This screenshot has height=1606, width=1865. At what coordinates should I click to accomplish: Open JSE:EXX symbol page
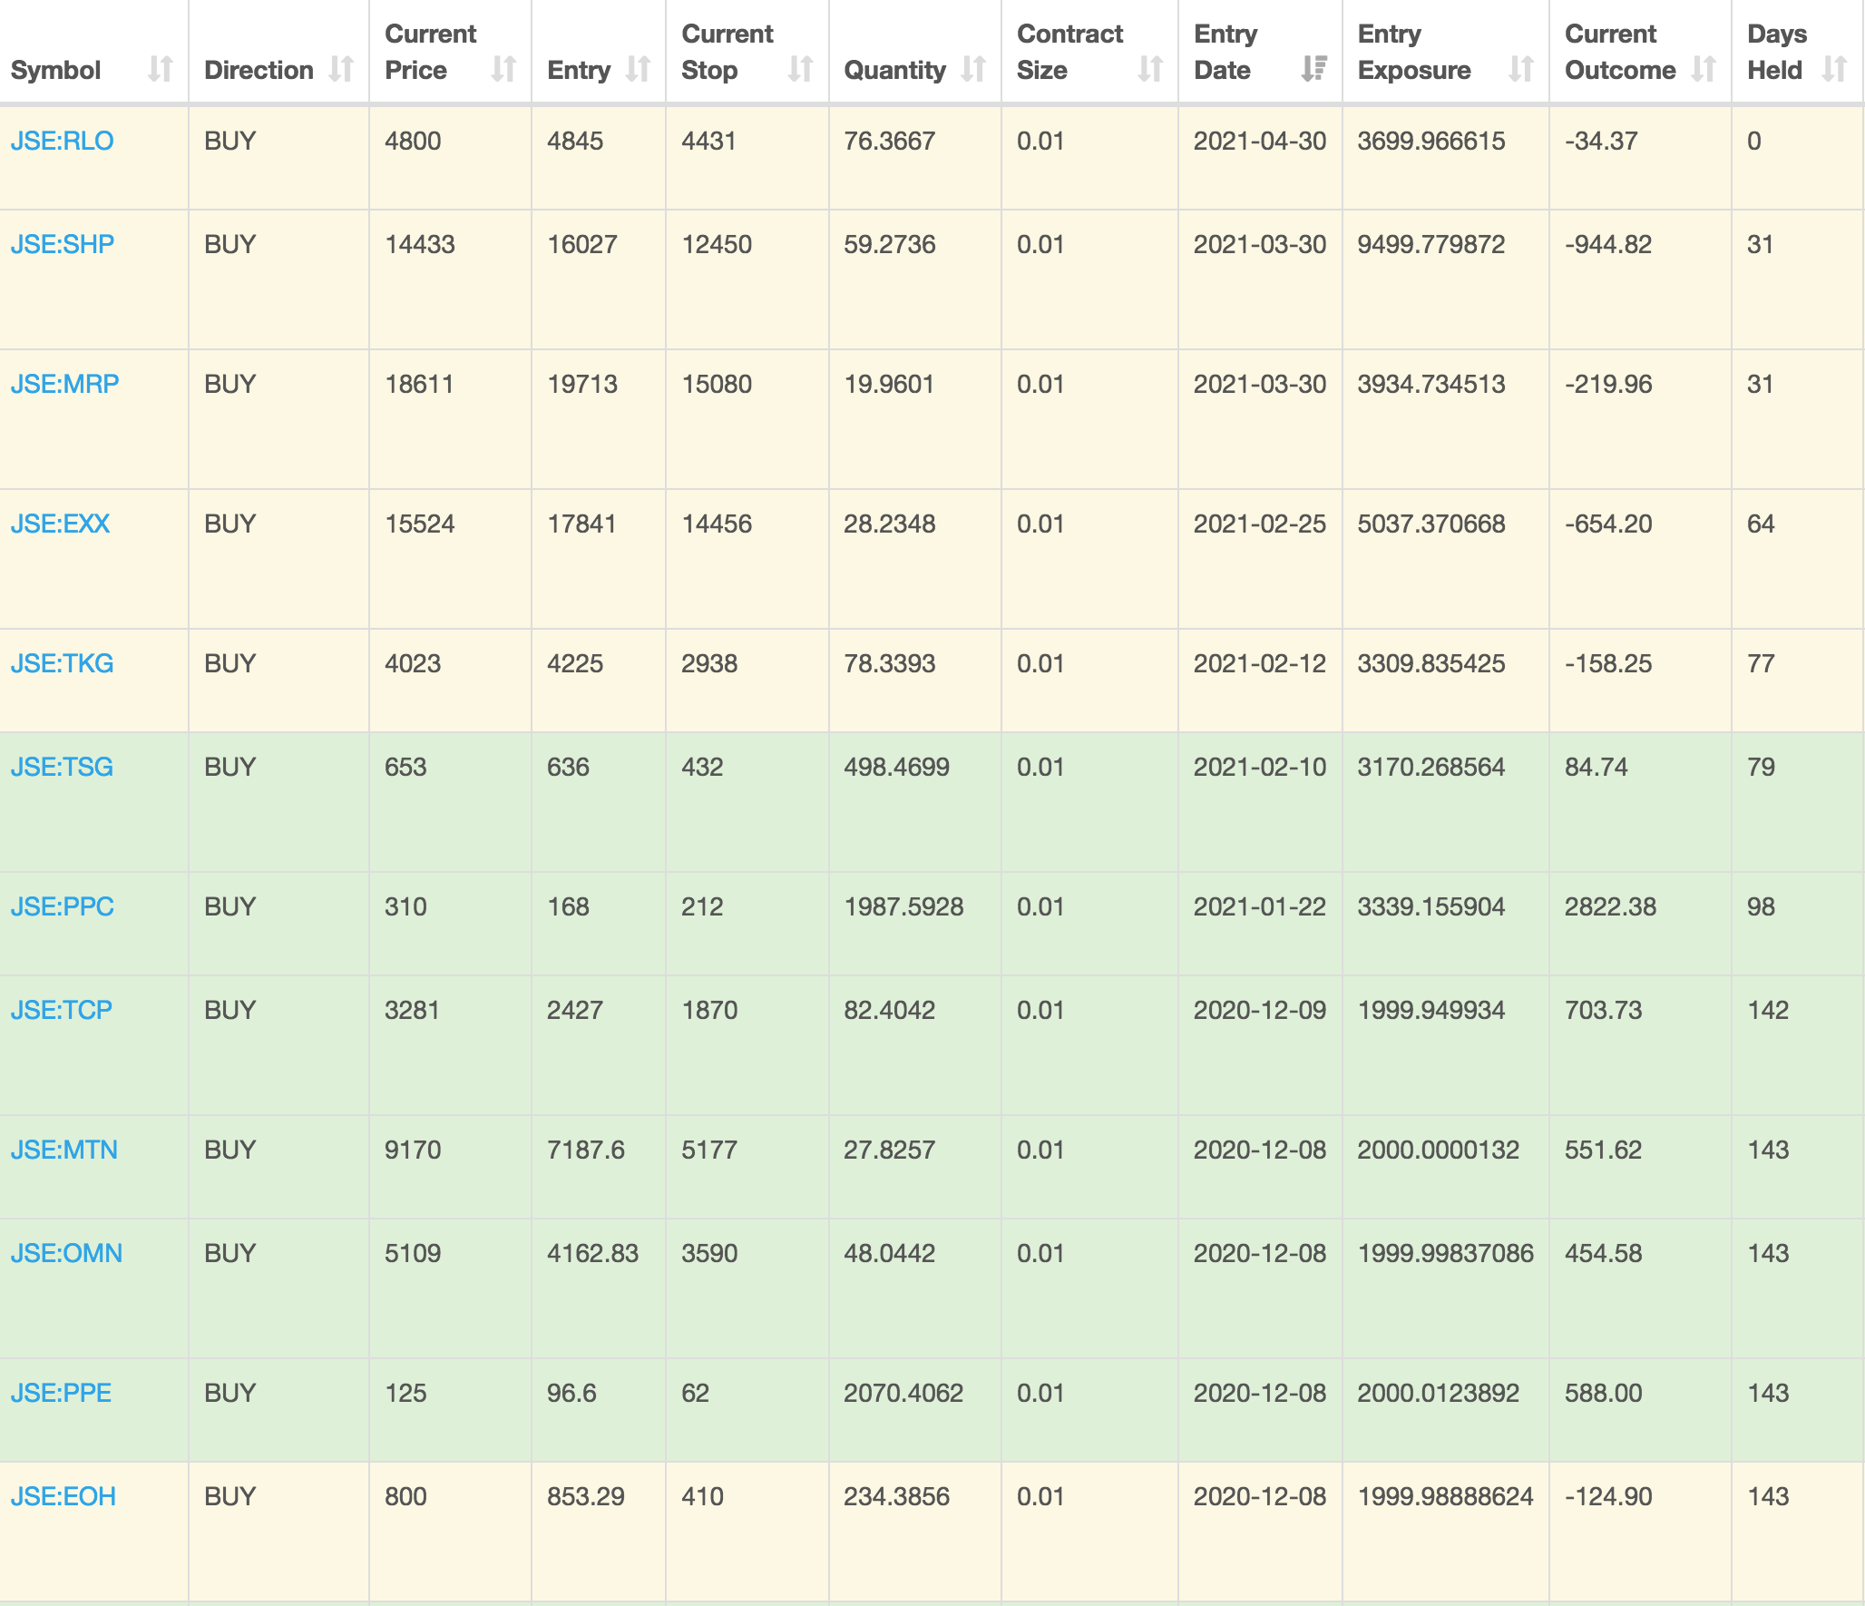pyautogui.click(x=60, y=524)
